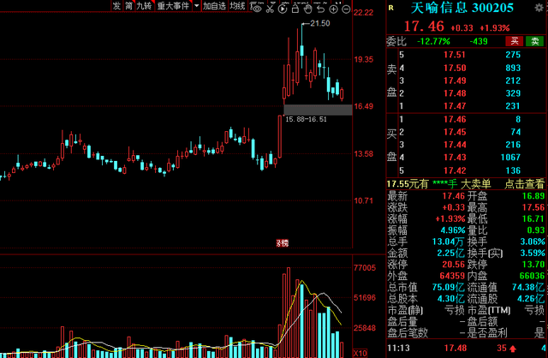Click the R marker beside stock name
This screenshot has height=358, width=548.
pyautogui.click(x=390, y=8)
